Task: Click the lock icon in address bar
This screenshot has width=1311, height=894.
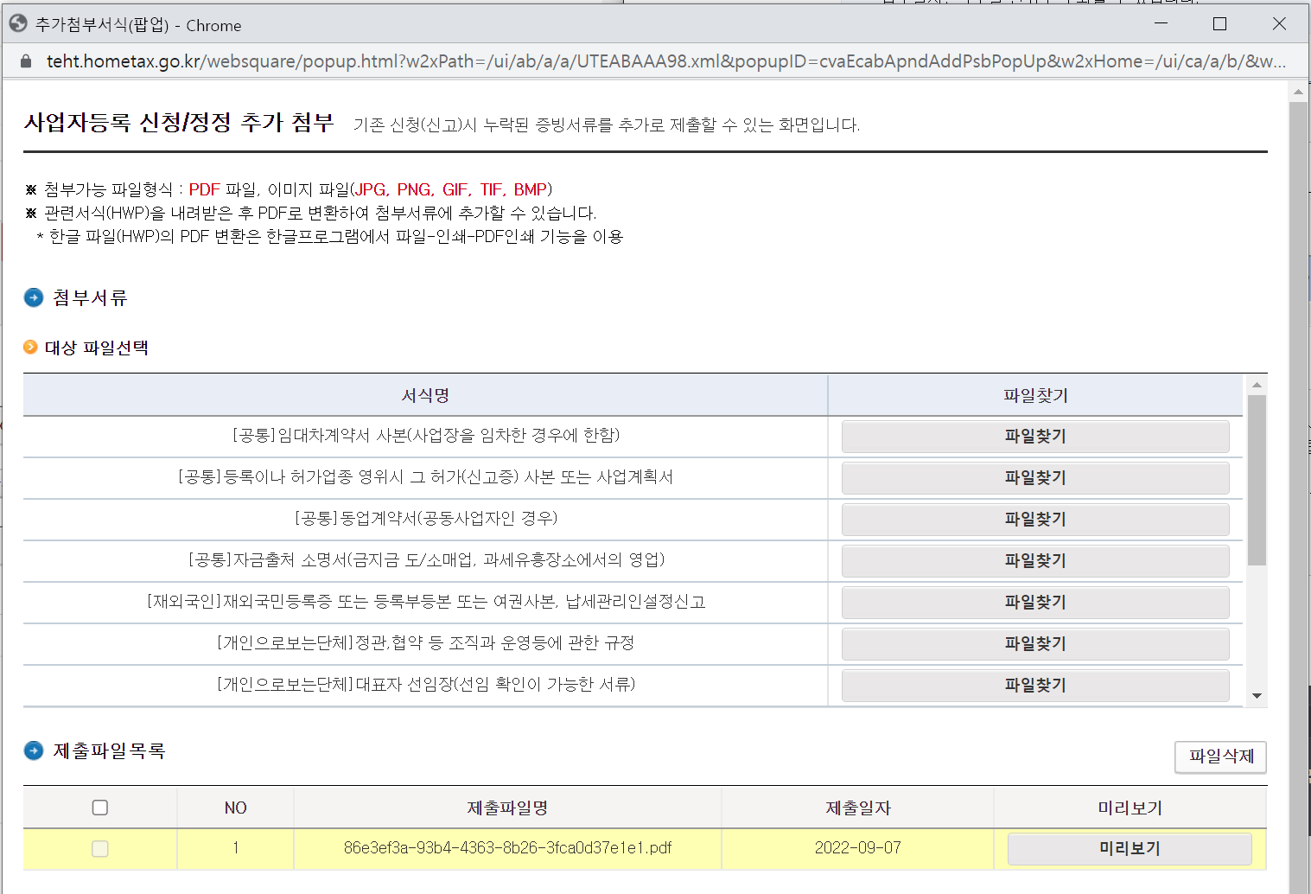Action: pos(26,61)
